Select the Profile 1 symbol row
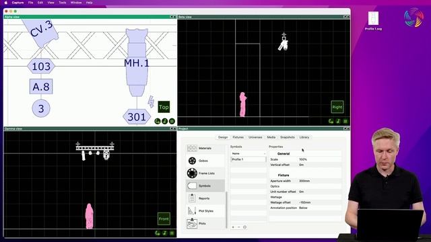The image size is (431, 242). coord(248,159)
